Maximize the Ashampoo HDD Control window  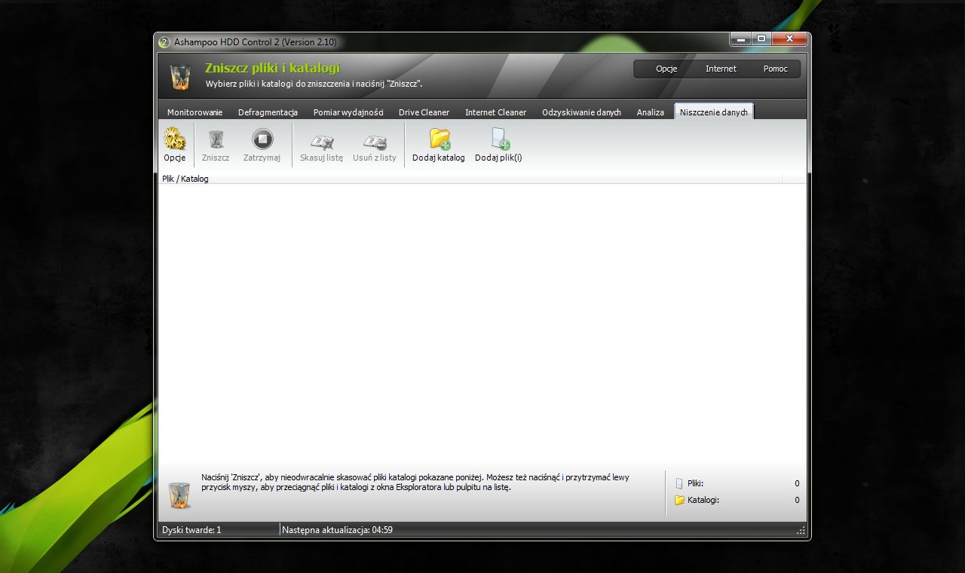[x=761, y=38]
